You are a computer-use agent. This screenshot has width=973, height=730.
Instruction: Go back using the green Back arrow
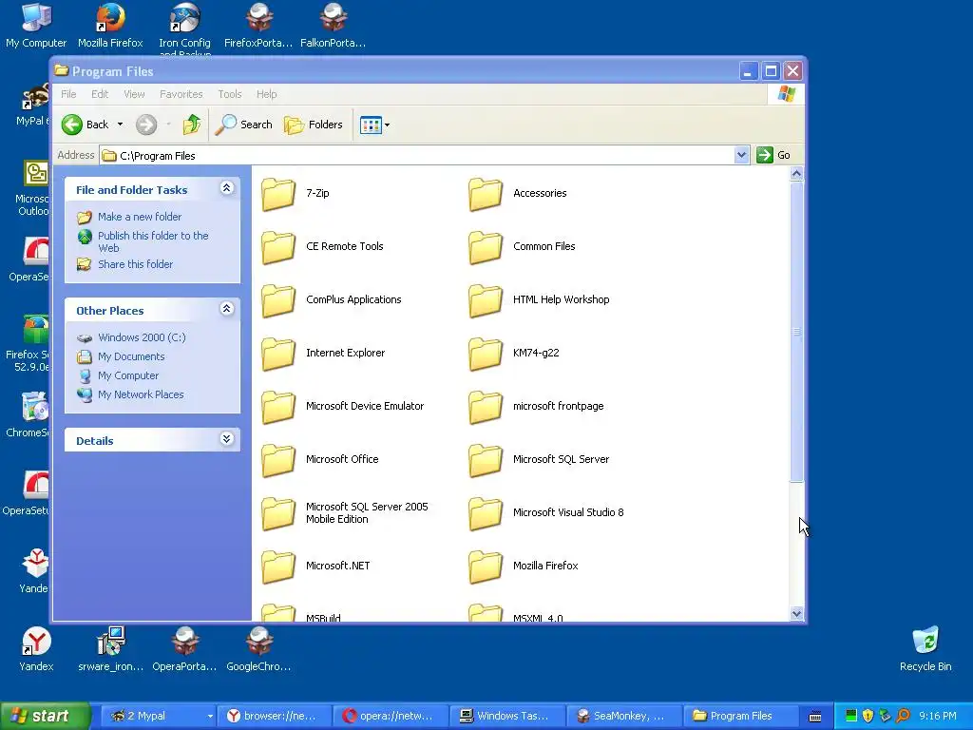[x=85, y=125]
